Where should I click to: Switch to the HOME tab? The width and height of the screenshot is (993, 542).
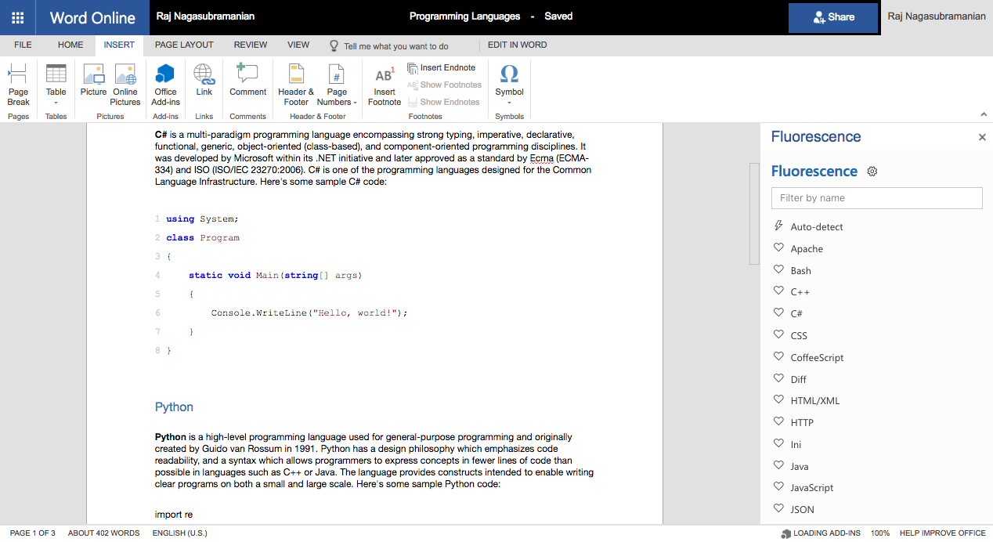70,45
